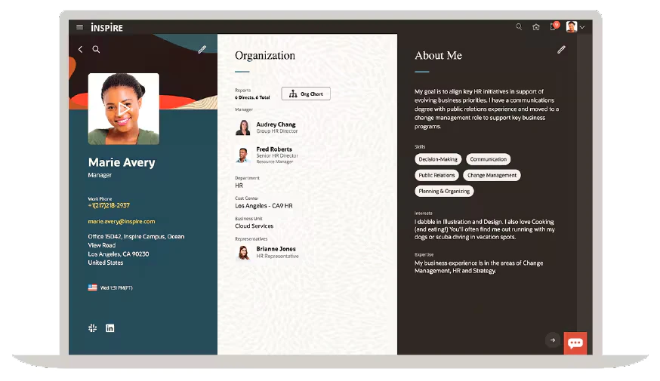
Task: Select the Decision-Making skill tag
Action: (438, 159)
